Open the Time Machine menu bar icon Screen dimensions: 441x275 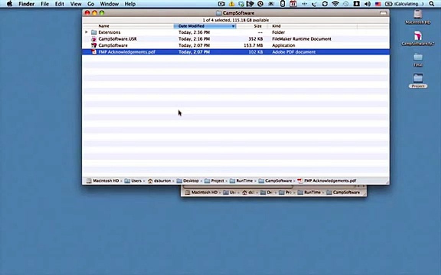346,4
